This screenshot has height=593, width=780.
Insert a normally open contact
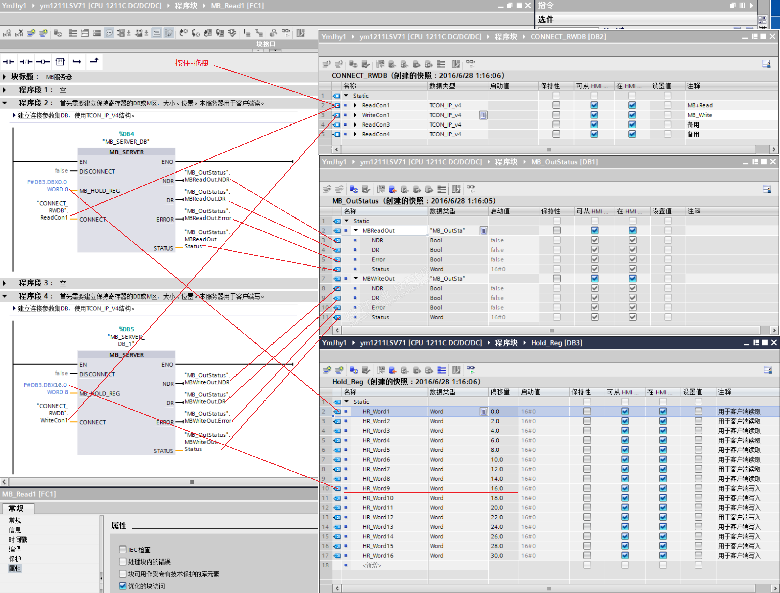pyautogui.click(x=8, y=62)
